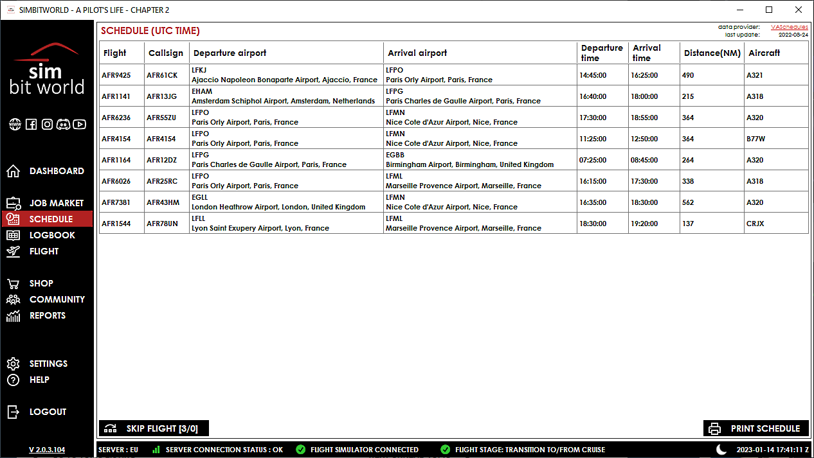Click the Departure airport column header
The image size is (814, 458).
point(286,53)
